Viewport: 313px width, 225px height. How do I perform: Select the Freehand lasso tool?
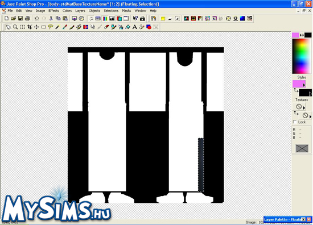[x=51, y=27]
